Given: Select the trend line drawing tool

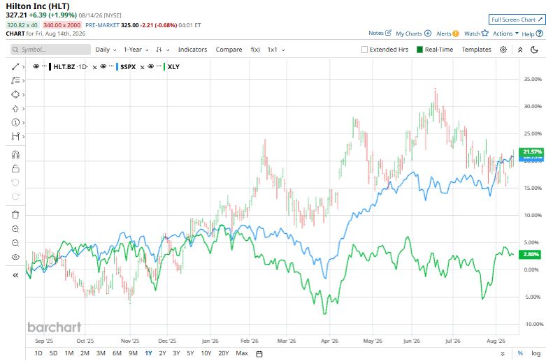Looking at the screenshot, I should point(15,66).
